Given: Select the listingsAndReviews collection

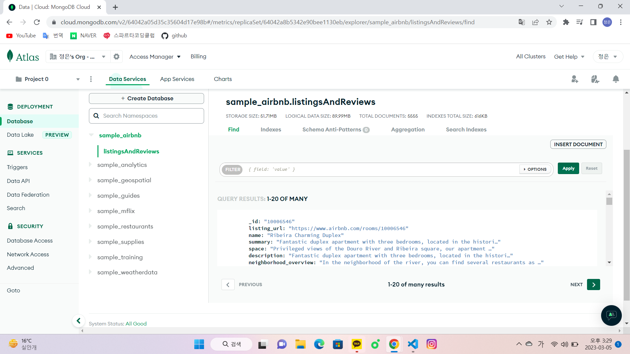Looking at the screenshot, I should pos(131,151).
